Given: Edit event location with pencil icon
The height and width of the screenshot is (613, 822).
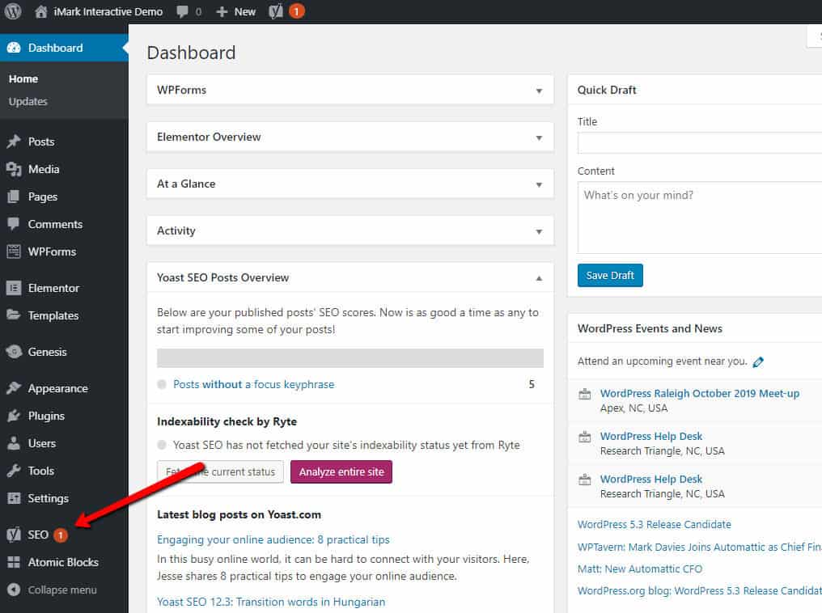Looking at the screenshot, I should (x=758, y=361).
